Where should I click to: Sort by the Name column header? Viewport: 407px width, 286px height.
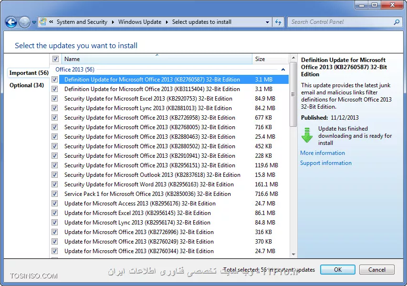[x=157, y=59]
